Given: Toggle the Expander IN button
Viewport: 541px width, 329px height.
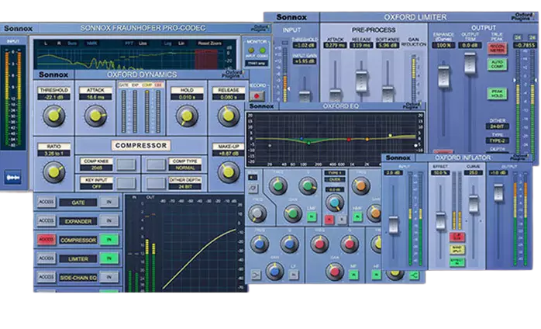Looking at the screenshot, I should pyautogui.click(x=109, y=221).
